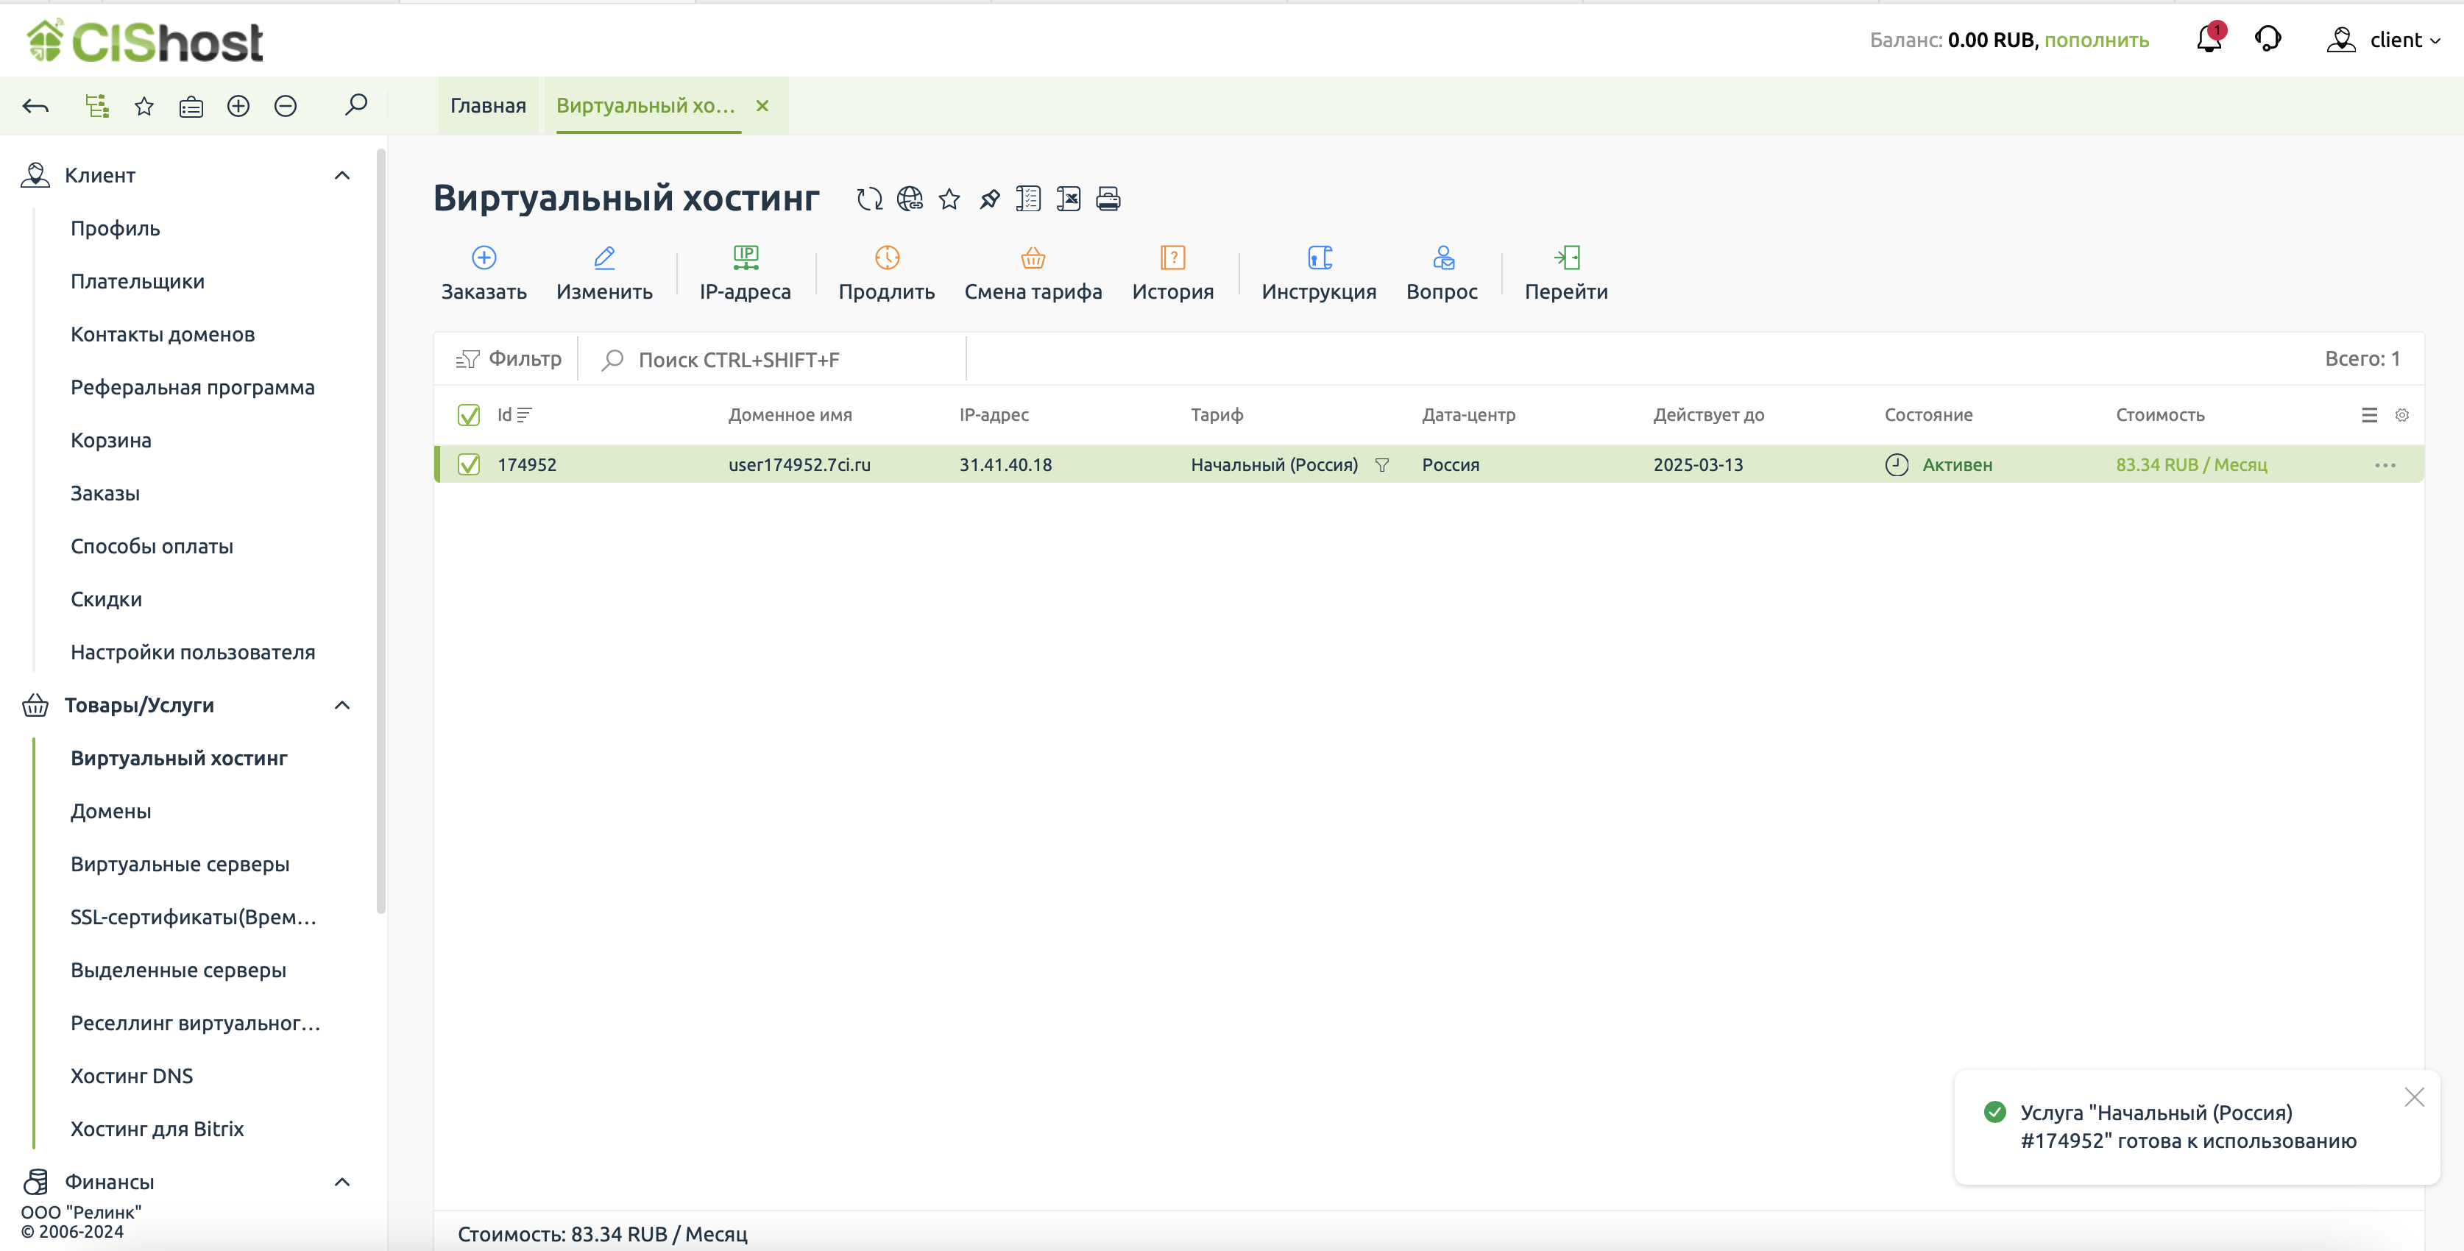This screenshot has height=1251, width=2464.
Task: Collapse the Товары/Услуги section
Action: point(341,705)
